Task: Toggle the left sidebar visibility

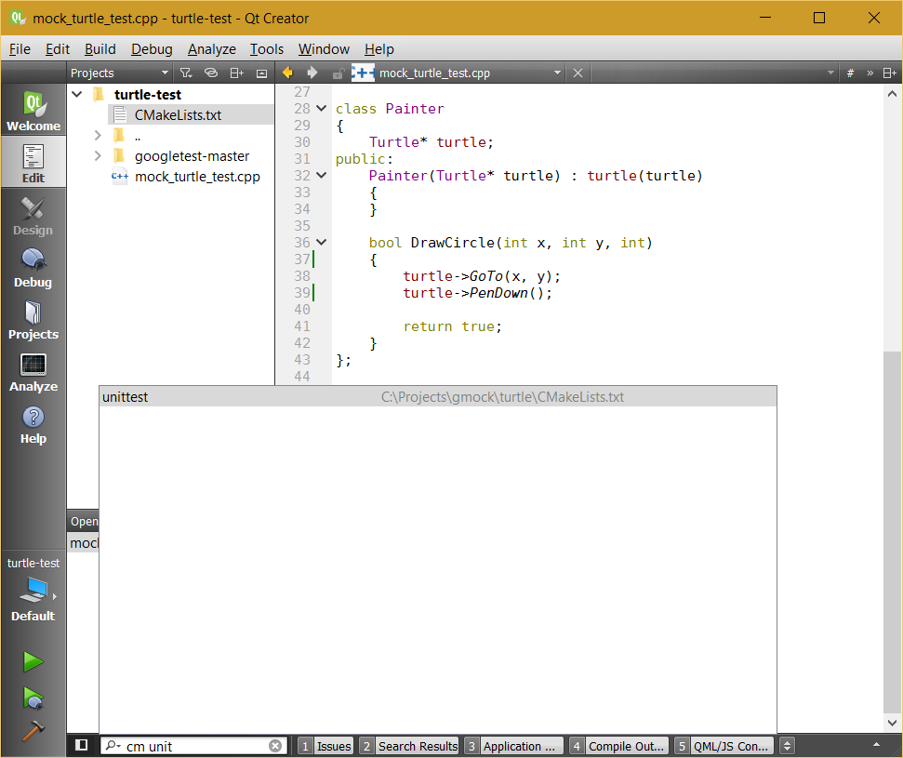Action: click(82, 745)
